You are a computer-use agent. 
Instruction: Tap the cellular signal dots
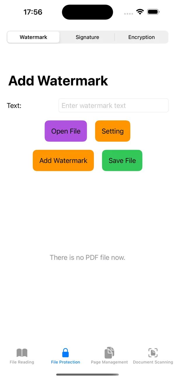coord(128,13)
